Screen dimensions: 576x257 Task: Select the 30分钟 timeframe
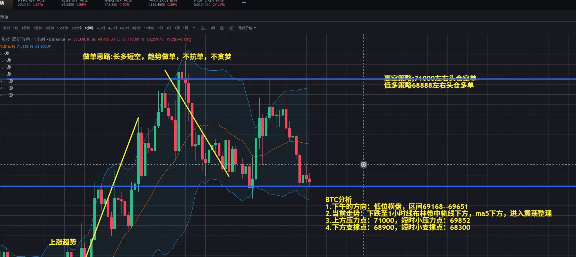[x=76, y=28]
